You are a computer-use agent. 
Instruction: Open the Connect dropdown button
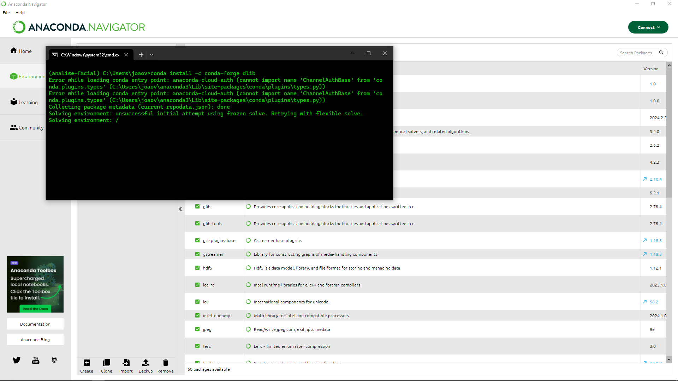point(648,27)
